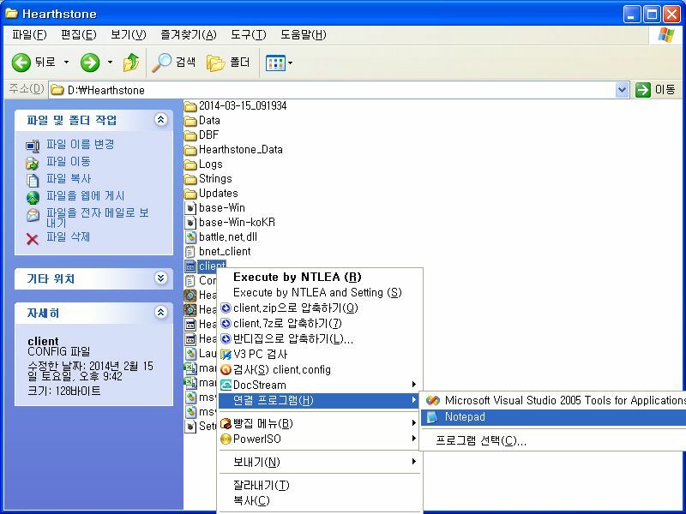This screenshot has height=514, width=686.
Task: Click the selected client file icon
Action: click(x=190, y=266)
